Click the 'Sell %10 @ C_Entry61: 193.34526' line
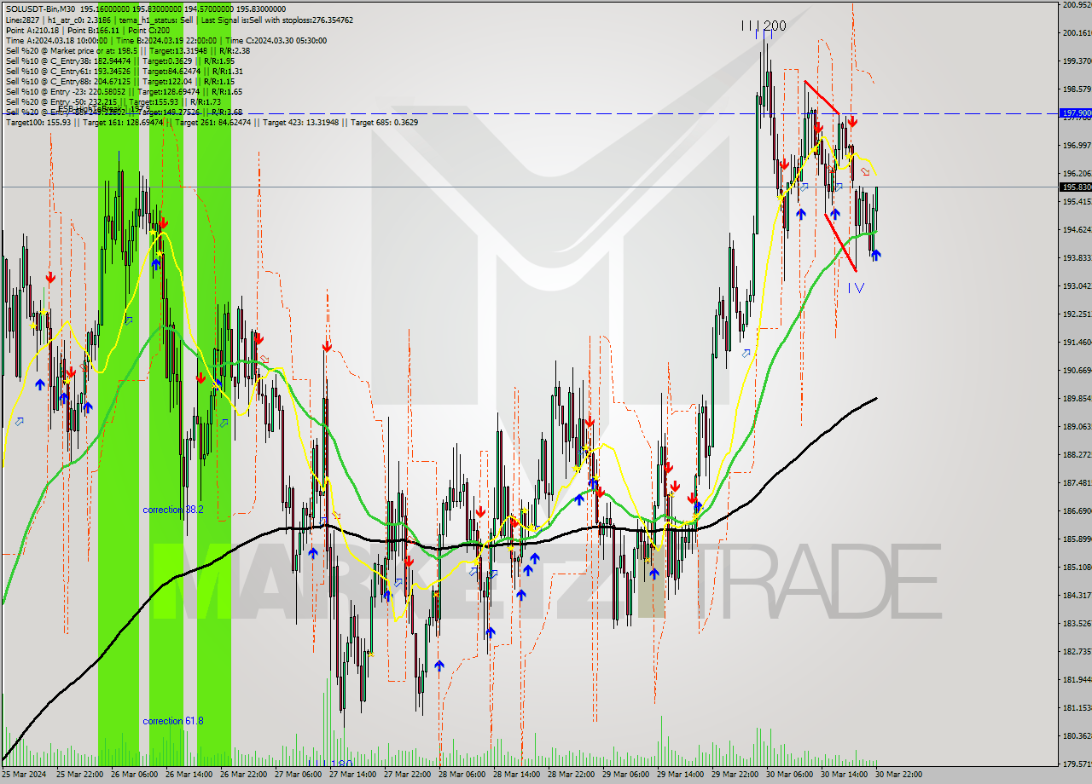1092x784 pixels. 124,71
